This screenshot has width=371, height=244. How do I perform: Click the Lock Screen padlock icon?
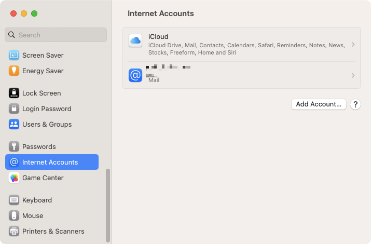pyautogui.click(x=14, y=93)
